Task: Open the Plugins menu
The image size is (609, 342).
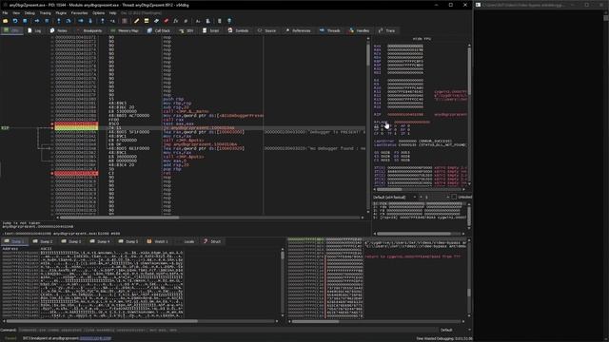Action: coord(61,12)
